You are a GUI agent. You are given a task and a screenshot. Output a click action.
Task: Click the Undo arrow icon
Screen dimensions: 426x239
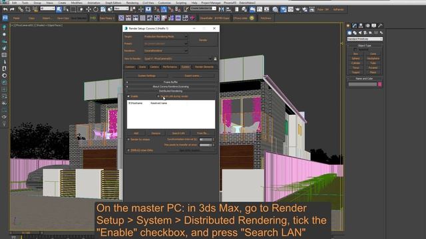(5, 9)
